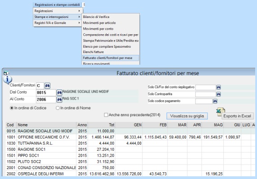Open Dal Conto lookup binoculars icon
The image size is (257, 179).
coord(59,93)
